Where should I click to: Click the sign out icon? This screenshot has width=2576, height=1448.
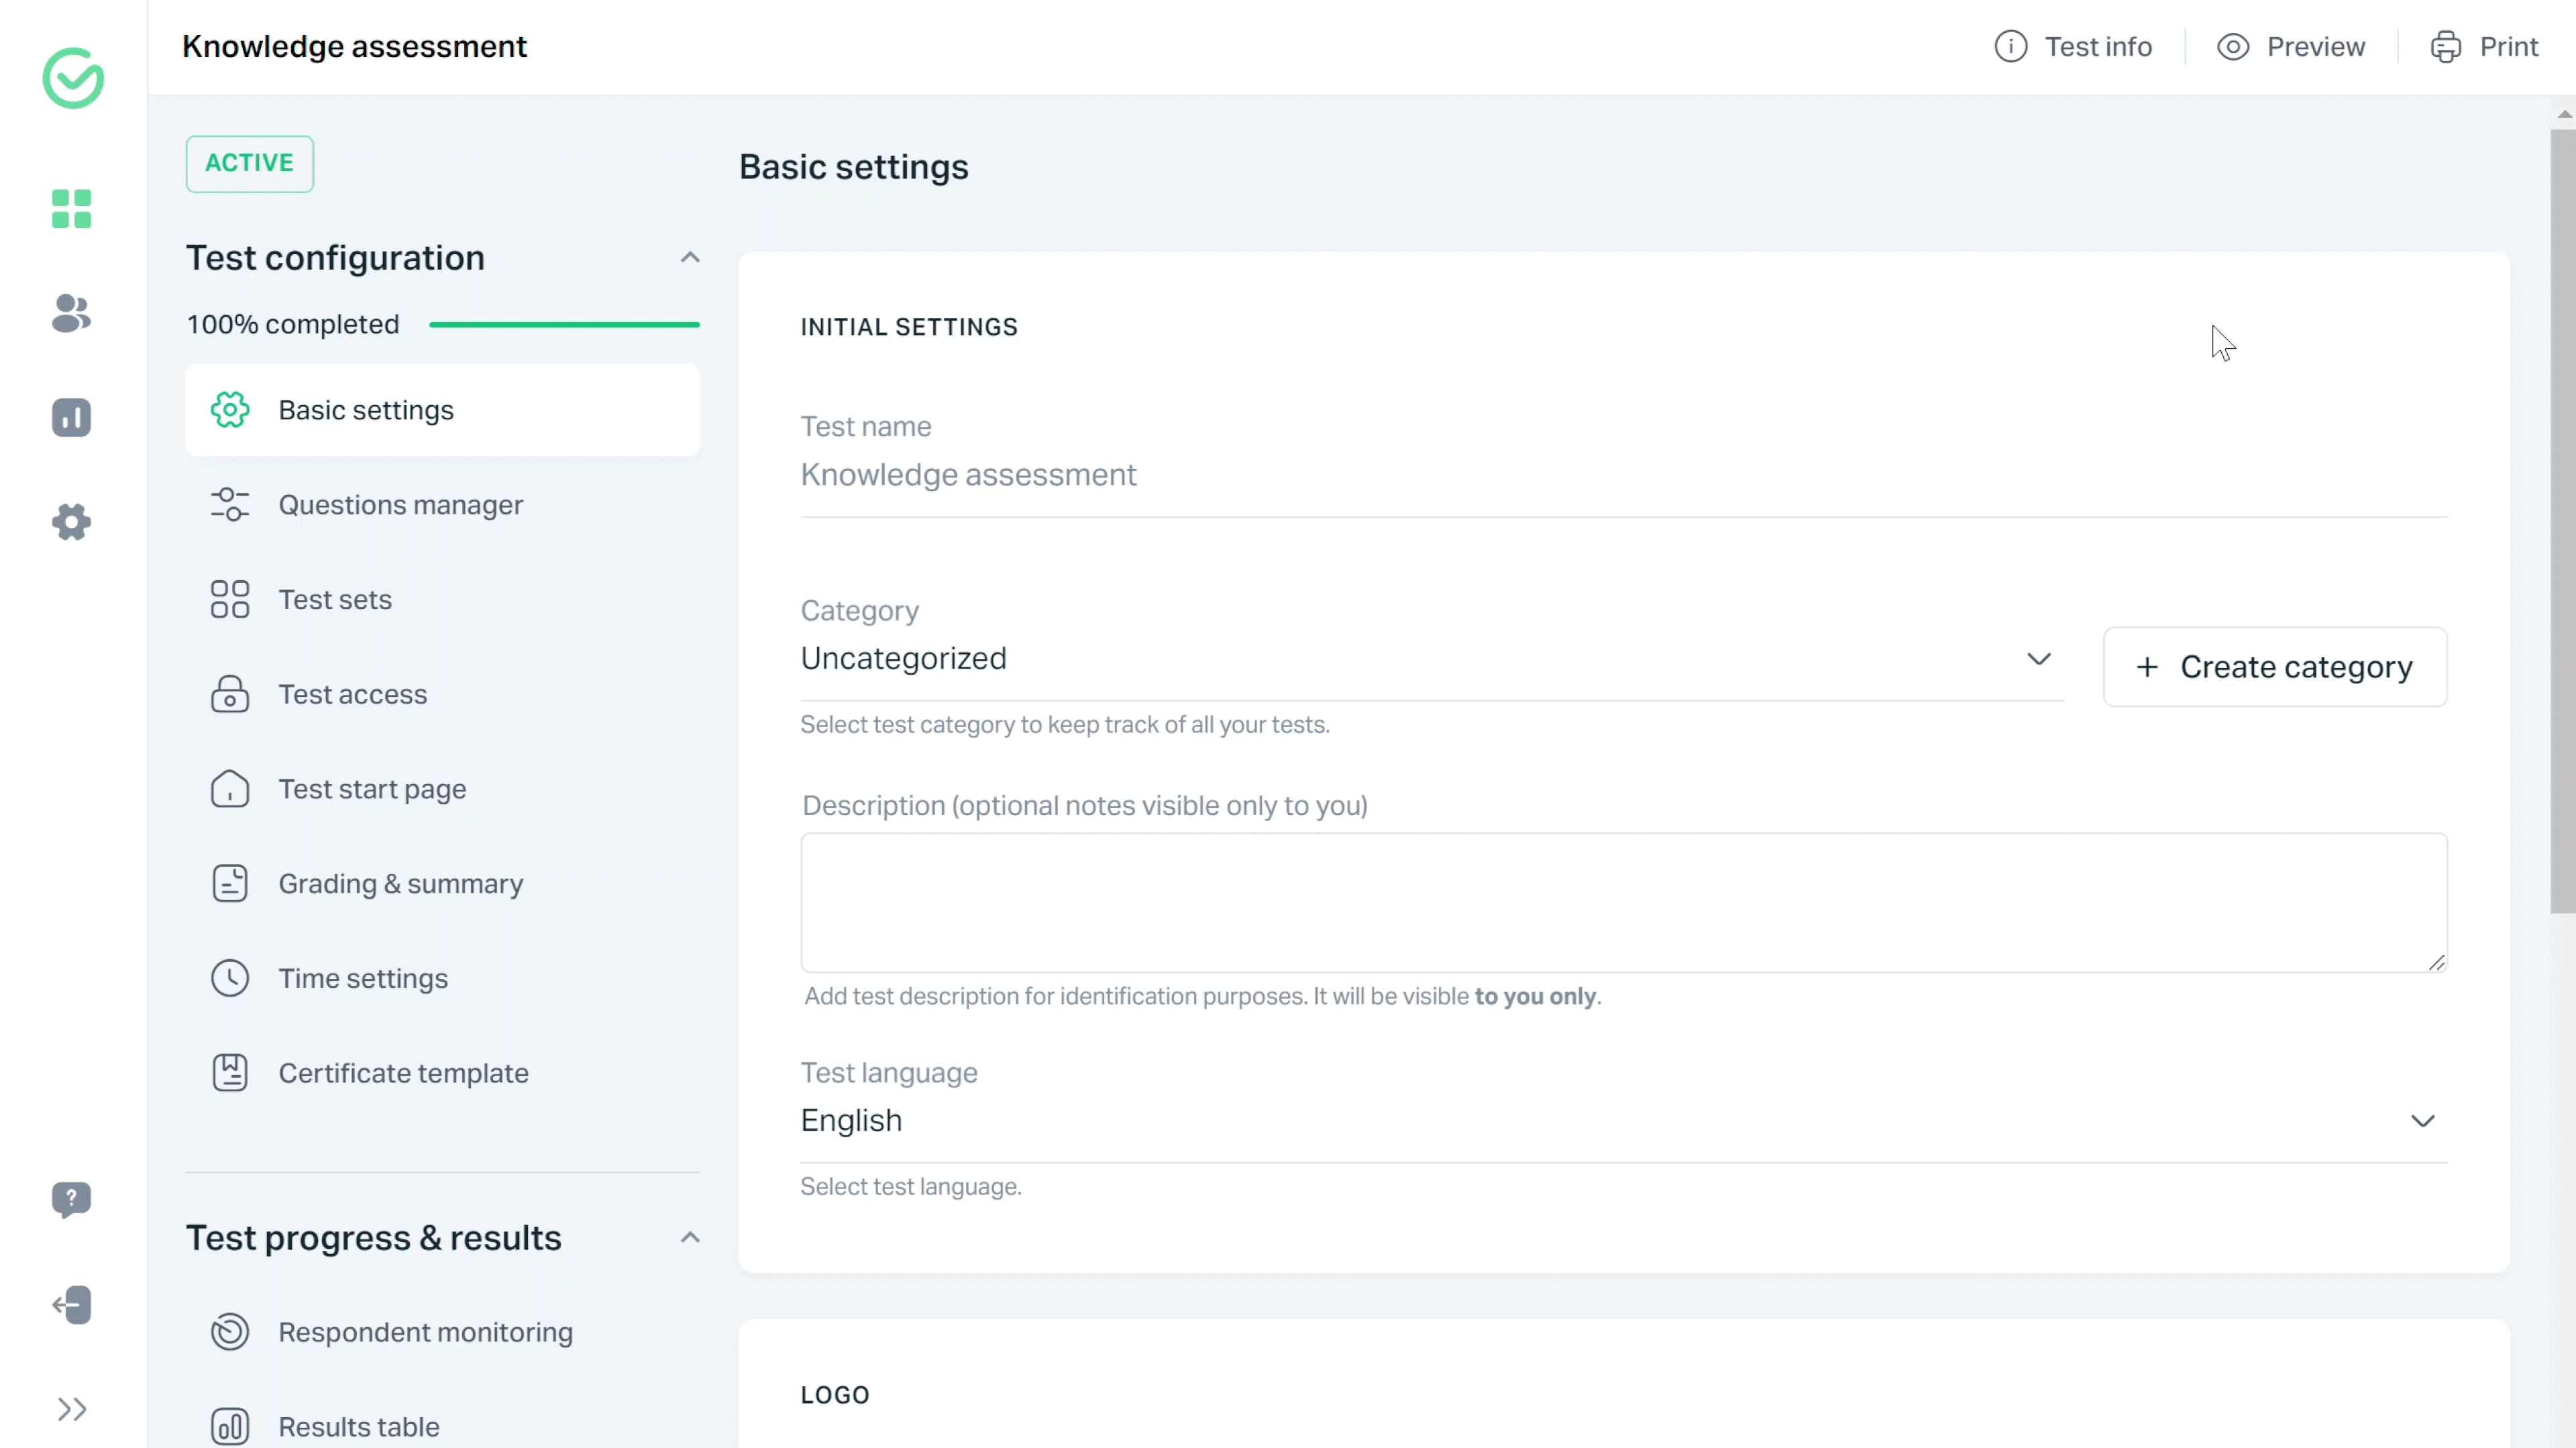[x=71, y=1304]
